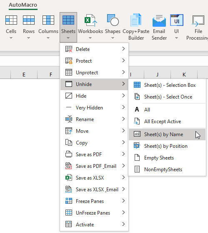Switch to the AutoMacro ribbon tab
208x233 pixels.
(x=23, y=5)
